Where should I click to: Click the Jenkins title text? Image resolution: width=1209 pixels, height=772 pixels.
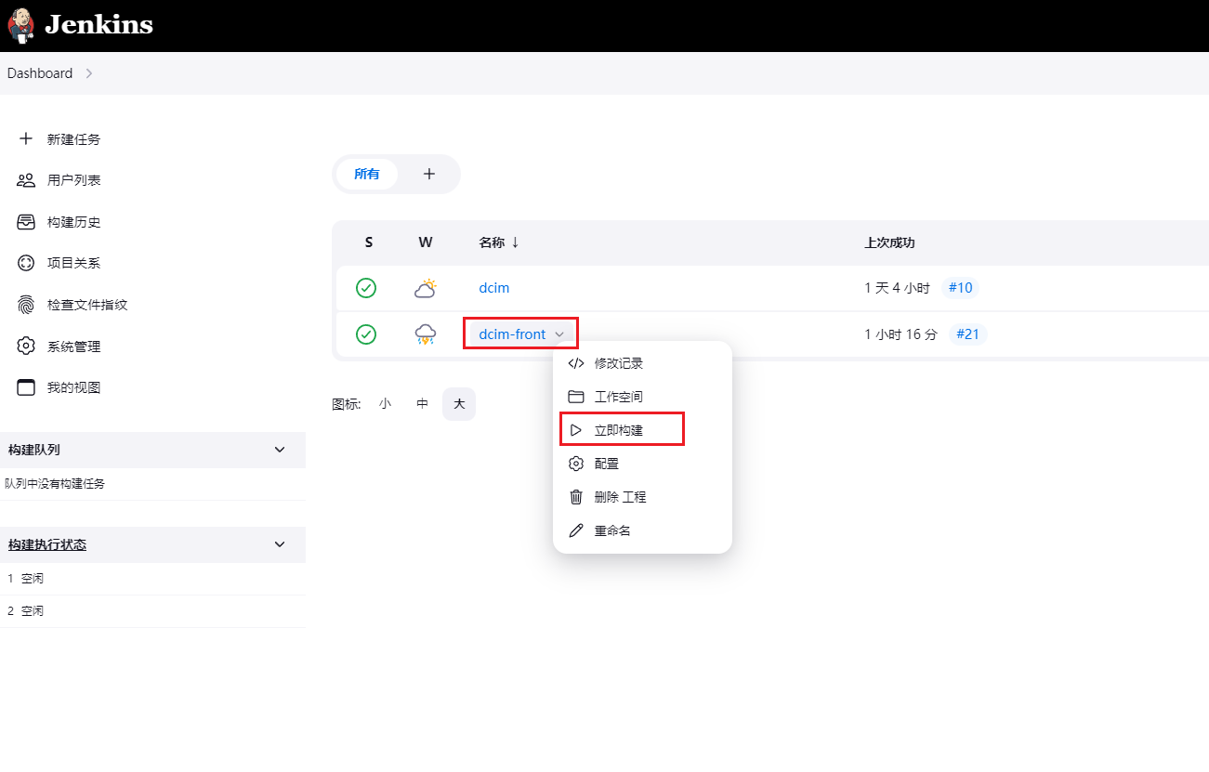[x=99, y=25]
